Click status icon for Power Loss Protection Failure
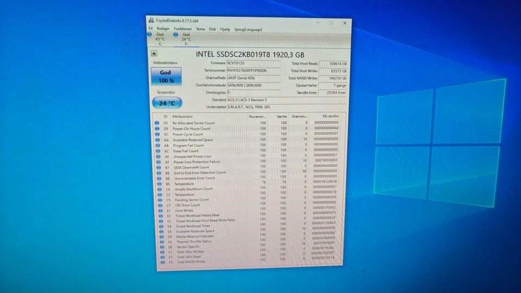Viewport: 521px width, 293px height. (x=158, y=162)
